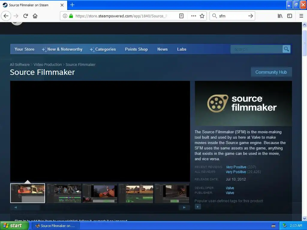Select the second screenshot thumbnail
The height and width of the screenshot is (230, 307).
(64, 193)
